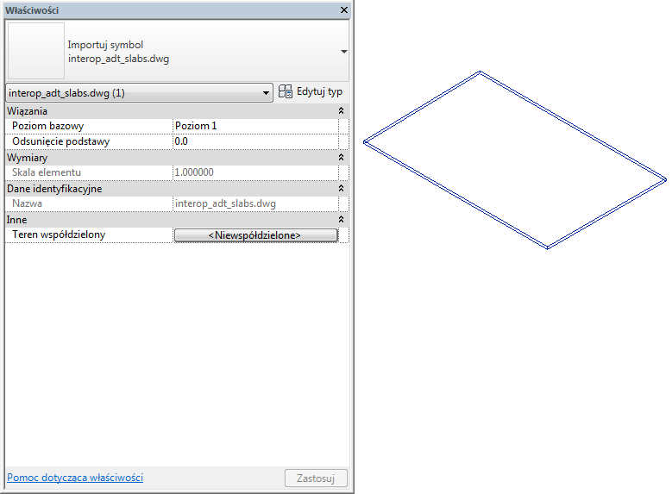Click the Edytuj typ button
Screen dimensions: 672x494
tap(311, 91)
